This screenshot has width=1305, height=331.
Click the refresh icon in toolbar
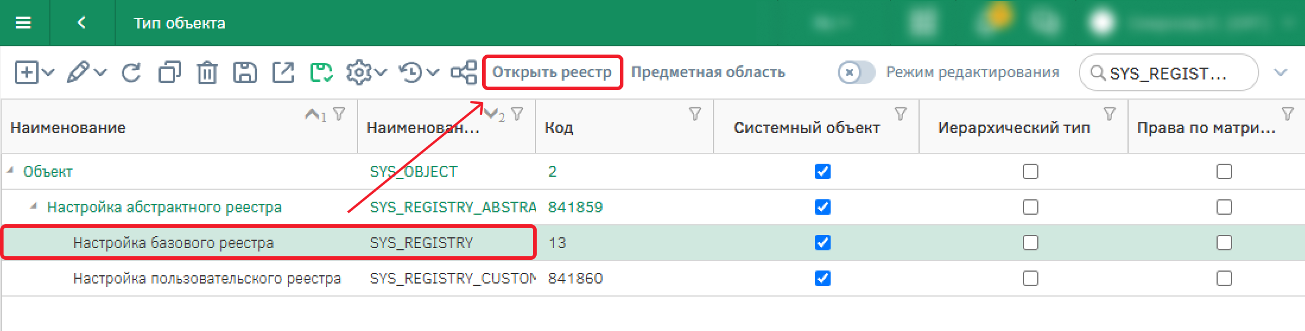pos(131,73)
